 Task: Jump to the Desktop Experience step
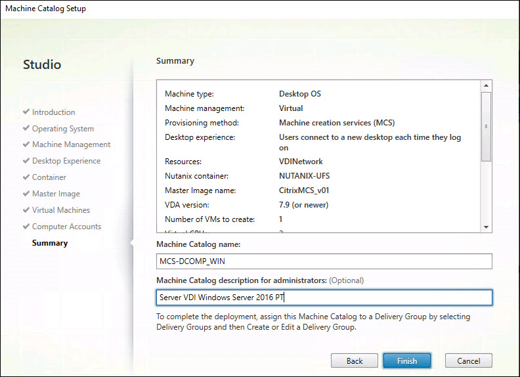(x=66, y=161)
